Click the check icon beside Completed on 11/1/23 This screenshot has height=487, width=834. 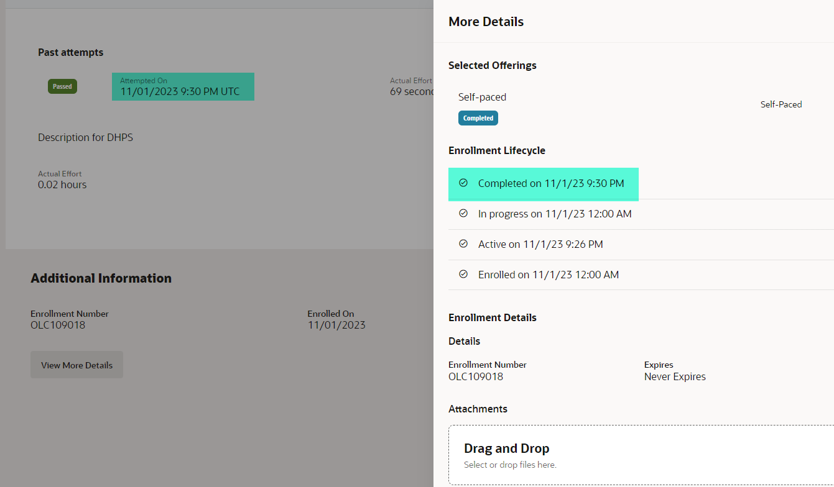[463, 183]
